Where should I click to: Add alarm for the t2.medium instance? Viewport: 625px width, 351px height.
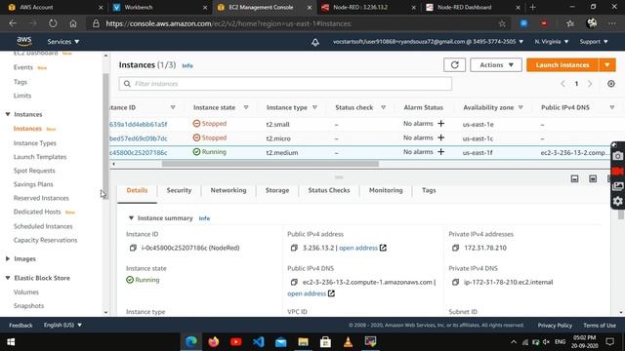(x=440, y=152)
